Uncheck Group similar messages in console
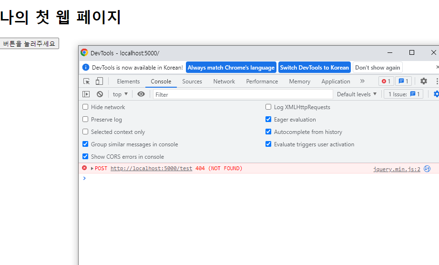 coord(85,144)
